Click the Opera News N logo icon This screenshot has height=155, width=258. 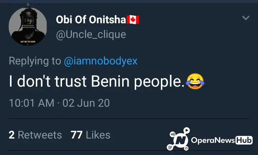pyautogui.click(x=180, y=141)
